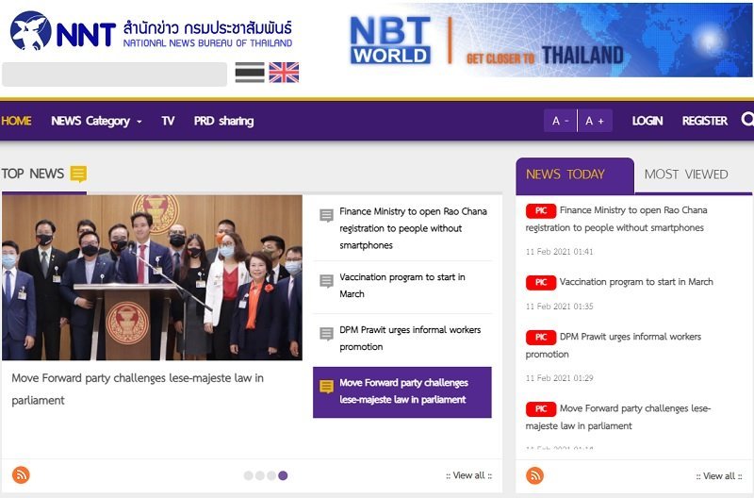The height and width of the screenshot is (498, 754).
Task: Open the TV menu item
Action: (x=168, y=121)
